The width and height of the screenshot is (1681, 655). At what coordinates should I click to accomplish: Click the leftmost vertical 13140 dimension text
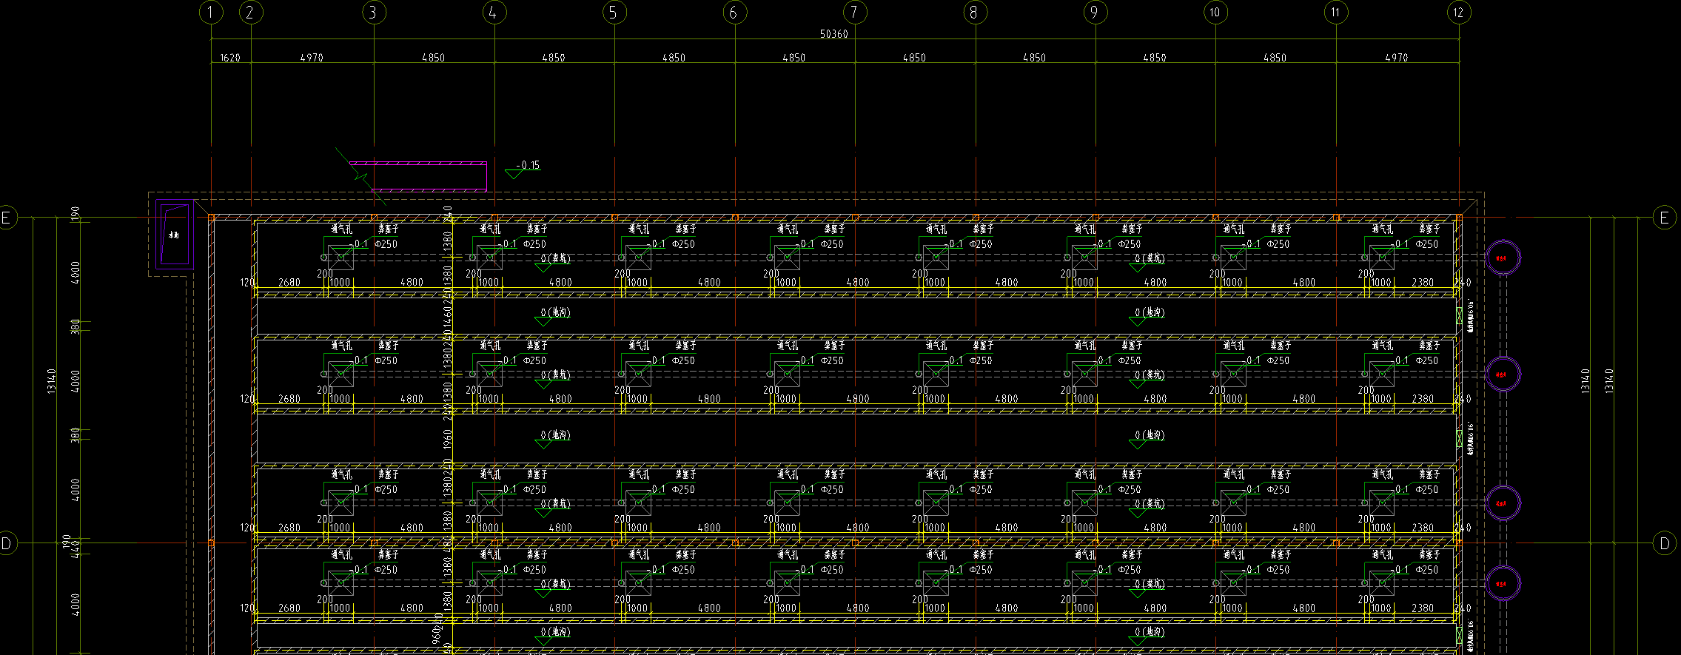pos(51,381)
